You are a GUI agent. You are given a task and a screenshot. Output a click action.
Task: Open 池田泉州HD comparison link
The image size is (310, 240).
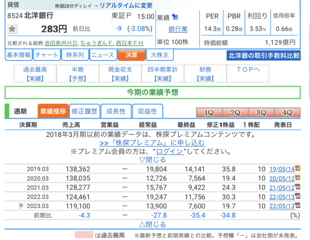pyautogui.click(x=61, y=43)
